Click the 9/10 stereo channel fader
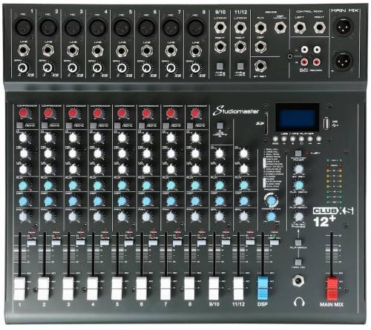This screenshot has width=371, height=330. [x=214, y=288]
